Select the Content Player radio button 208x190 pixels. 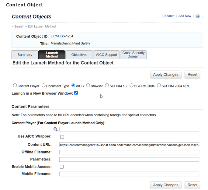point(15,86)
